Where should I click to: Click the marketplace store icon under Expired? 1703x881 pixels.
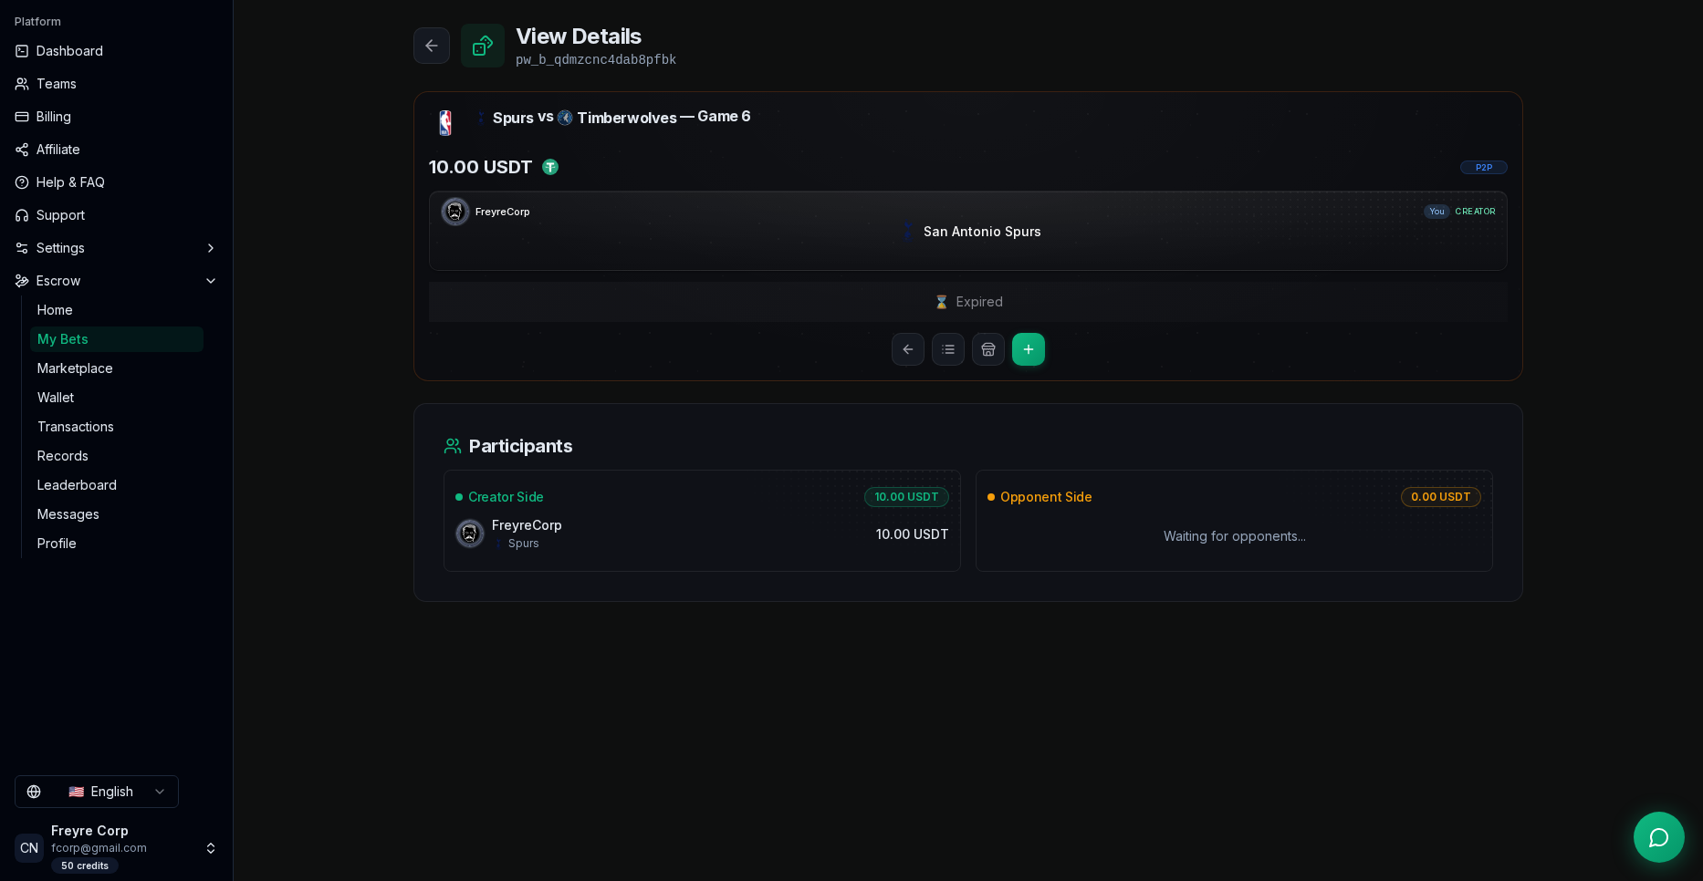988,349
